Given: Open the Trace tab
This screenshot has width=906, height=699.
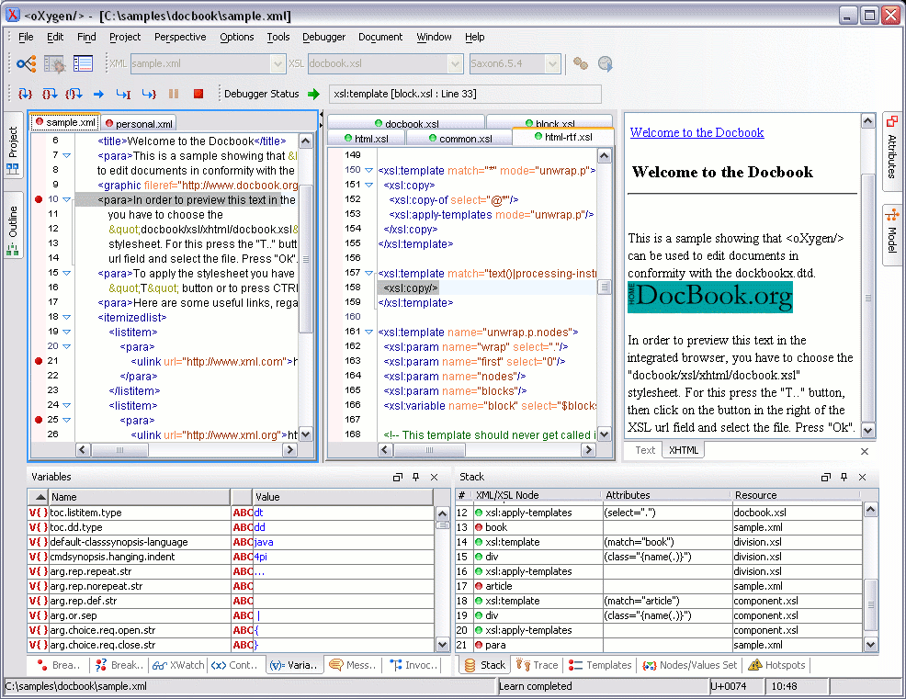Looking at the screenshot, I should 538,665.
